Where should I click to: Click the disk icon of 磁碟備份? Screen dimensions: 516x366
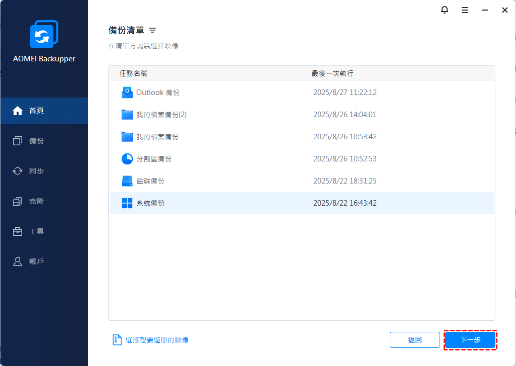[x=127, y=181]
